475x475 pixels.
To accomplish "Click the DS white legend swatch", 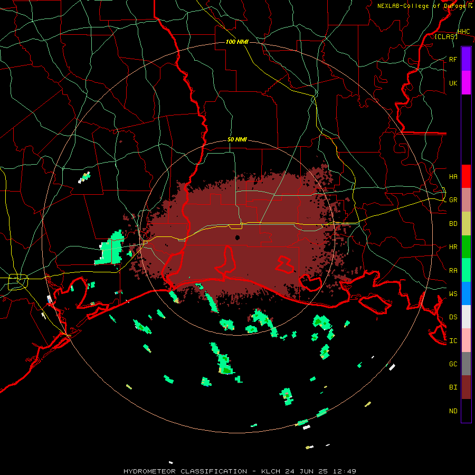I will [x=466, y=317].
